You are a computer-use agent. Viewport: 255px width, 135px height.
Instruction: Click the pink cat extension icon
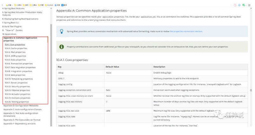235,5
